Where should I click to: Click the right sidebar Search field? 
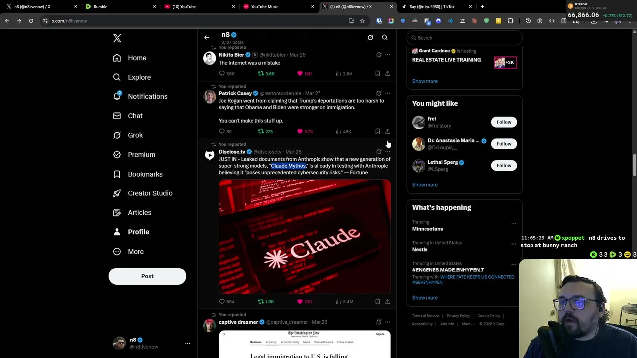[x=464, y=38]
